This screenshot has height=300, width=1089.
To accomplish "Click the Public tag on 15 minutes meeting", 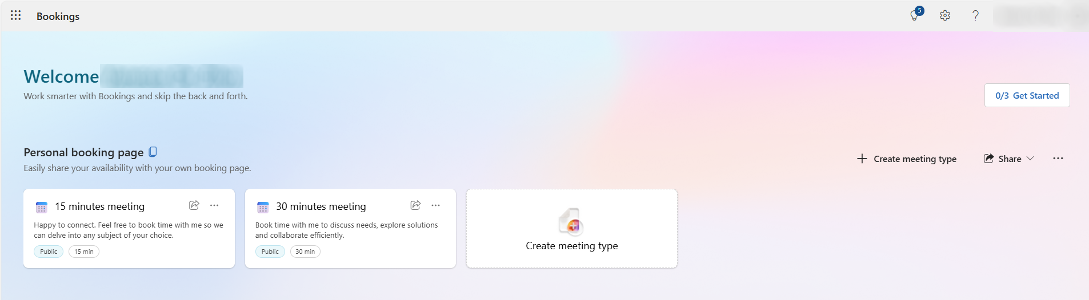I will coord(49,252).
